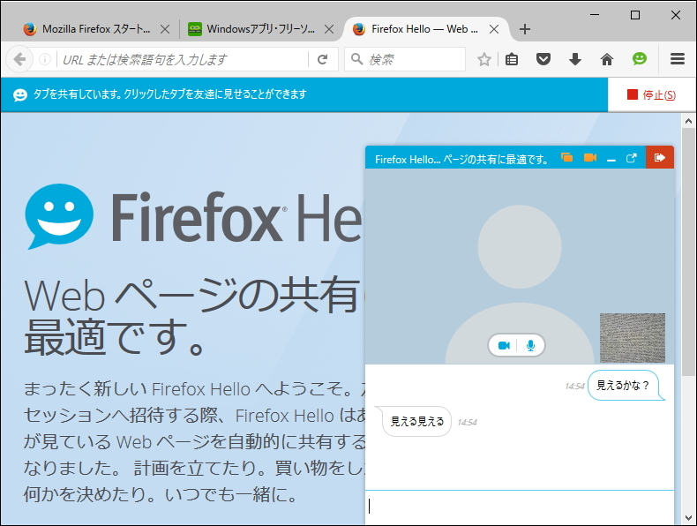Mute the microphone in video area

pos(530,345)
